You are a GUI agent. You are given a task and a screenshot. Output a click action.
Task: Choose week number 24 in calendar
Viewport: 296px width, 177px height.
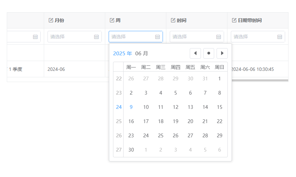(x=119, y=107)
